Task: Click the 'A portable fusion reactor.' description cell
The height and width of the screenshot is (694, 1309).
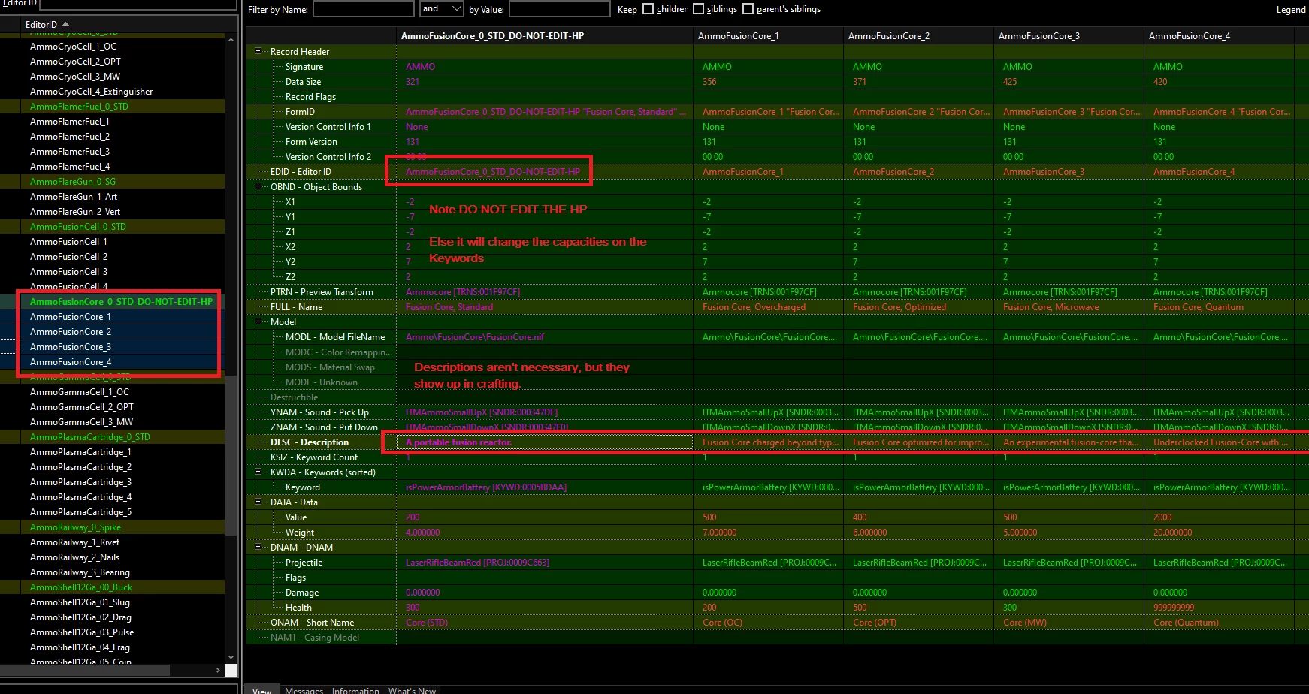Action: [545, 442]
